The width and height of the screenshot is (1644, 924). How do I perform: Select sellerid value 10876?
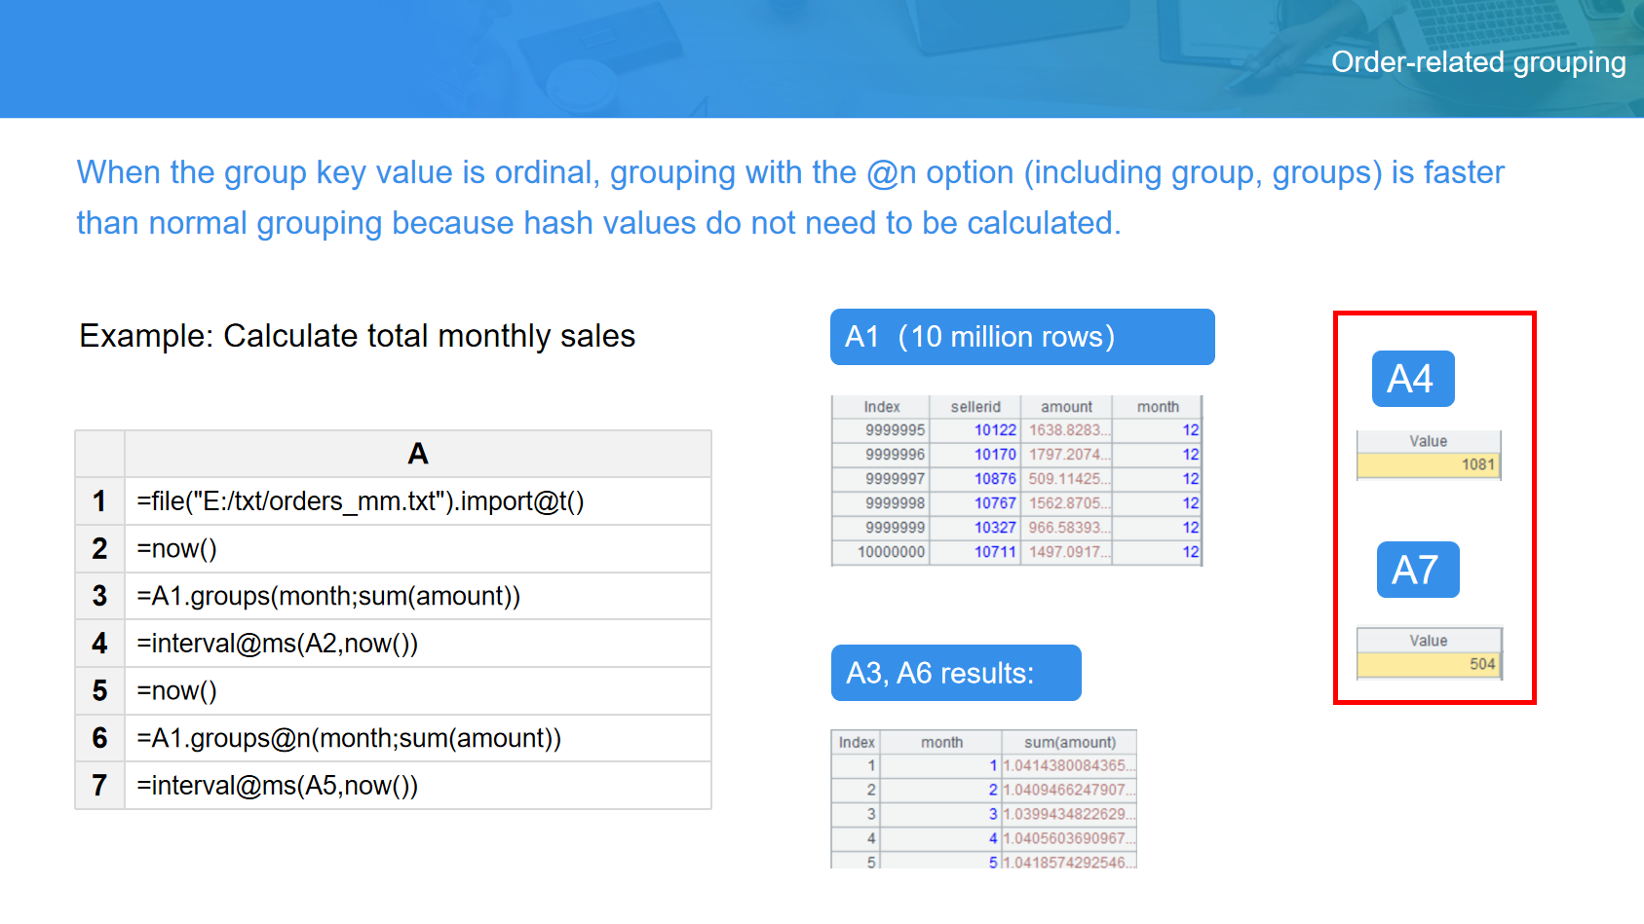994,479
